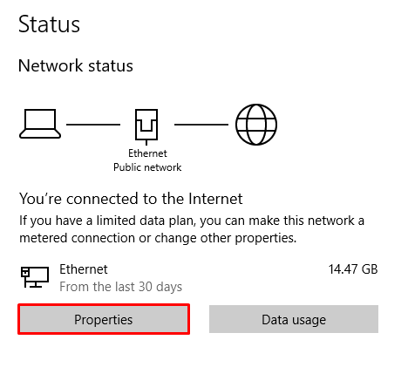Viewport: 408px width, 367px height.
Task: Open the Data usage button
Action: [x=294, y=319]
